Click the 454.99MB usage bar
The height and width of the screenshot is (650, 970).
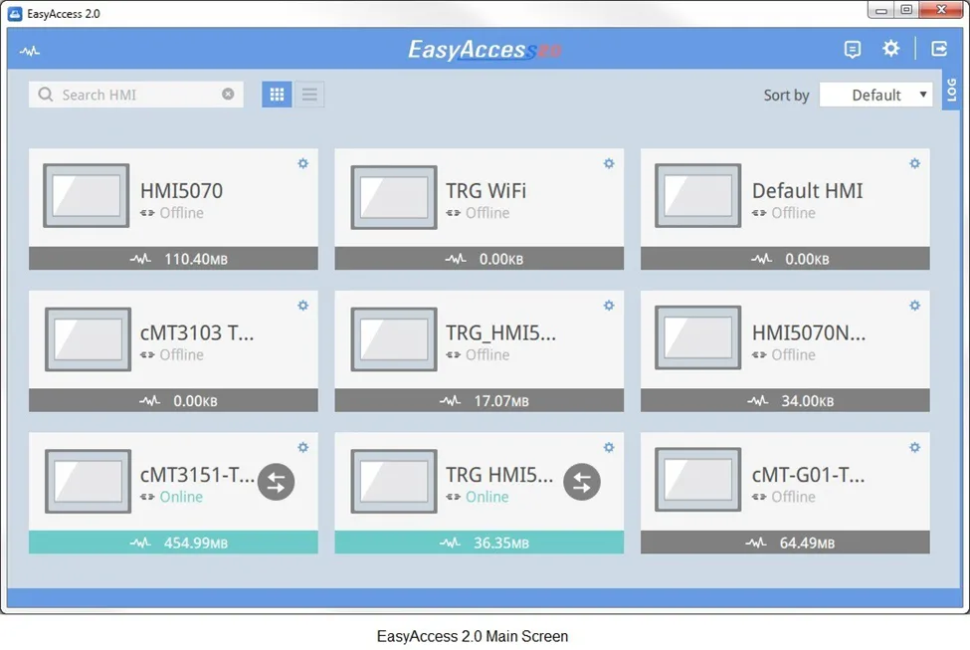point(173,542)
